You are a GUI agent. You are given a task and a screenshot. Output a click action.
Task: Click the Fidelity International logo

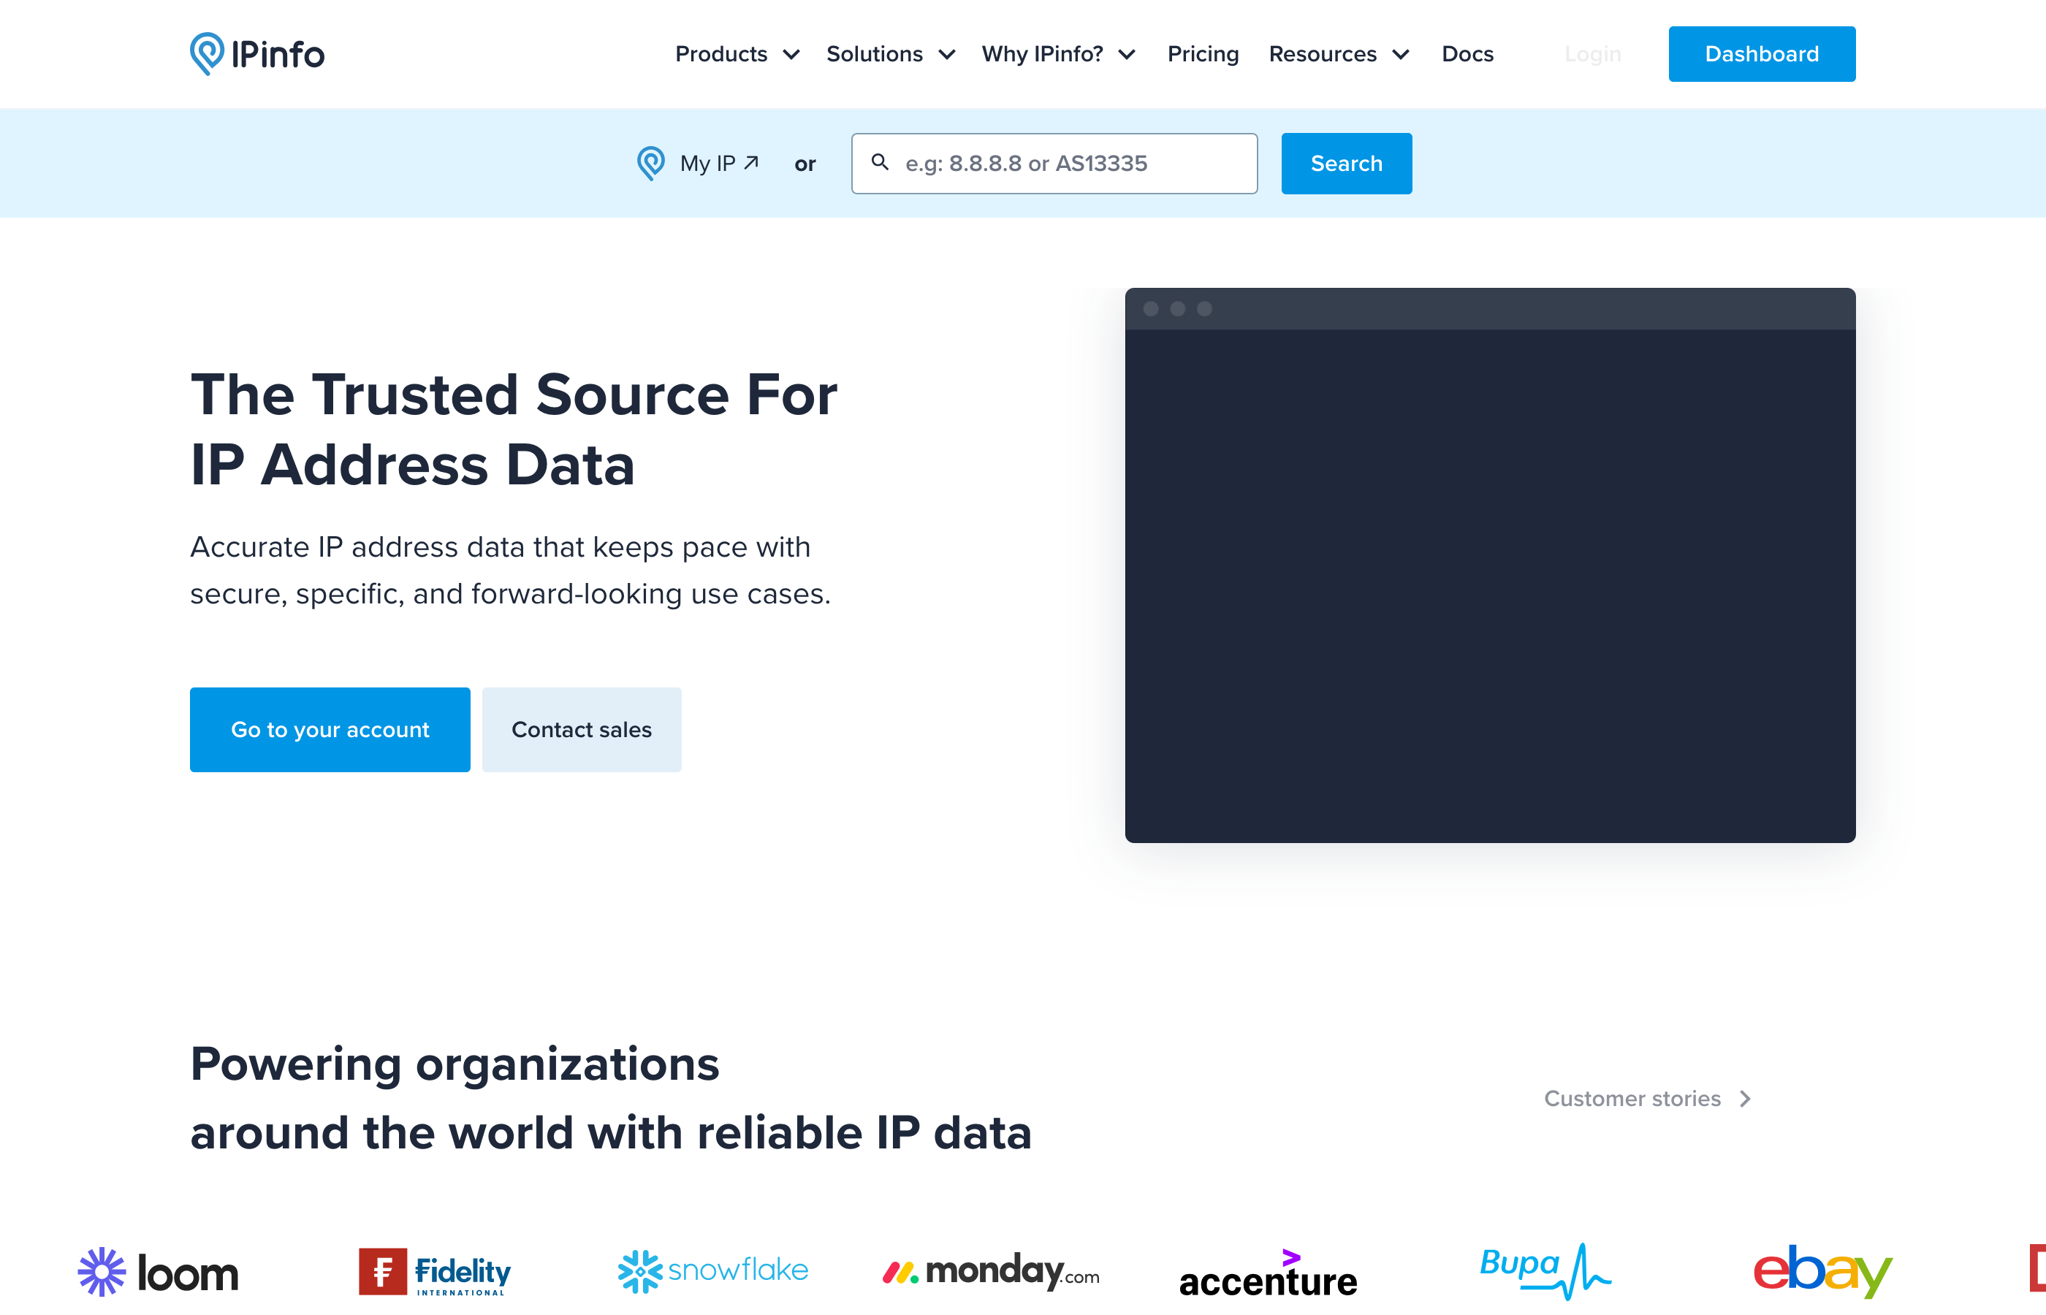coord(435,1273)
